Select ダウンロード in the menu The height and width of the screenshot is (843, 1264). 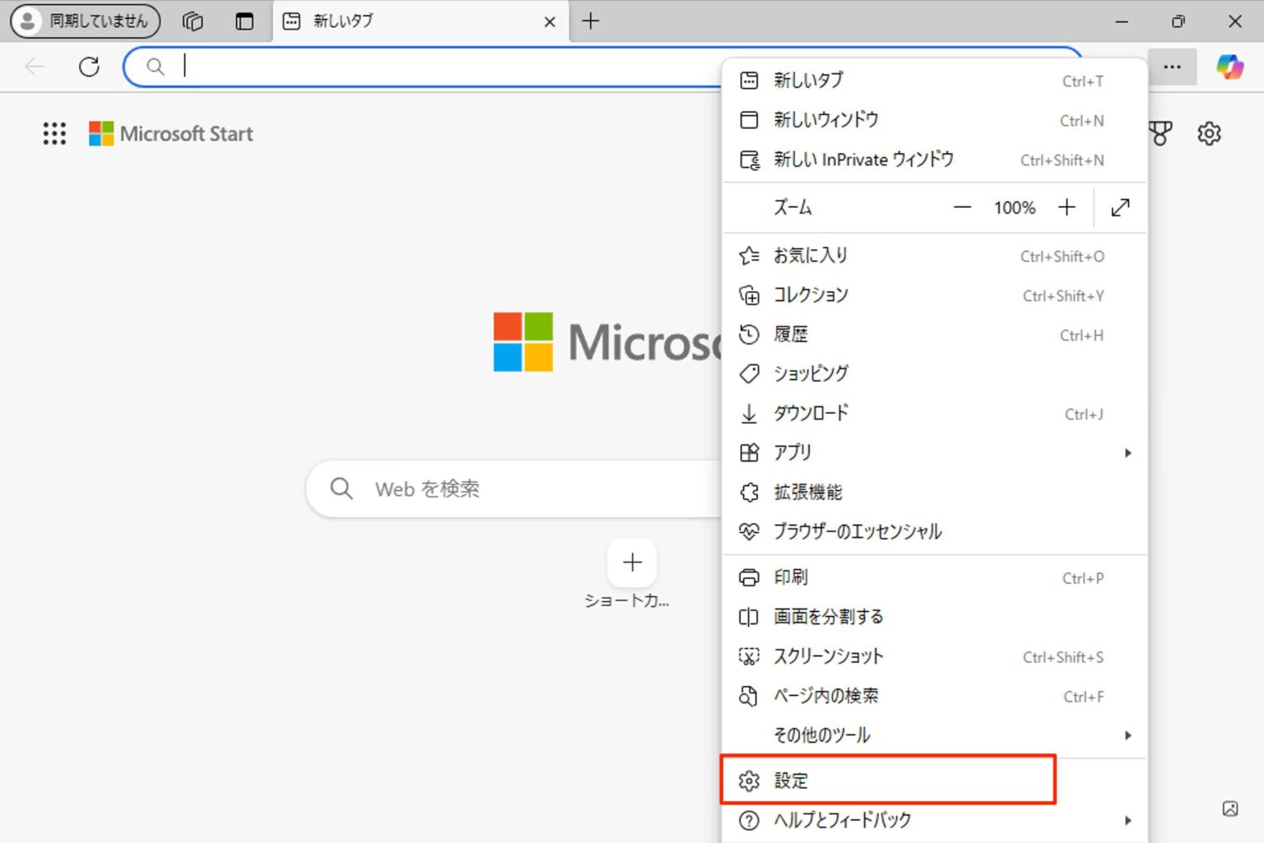(x=811, y=413)
